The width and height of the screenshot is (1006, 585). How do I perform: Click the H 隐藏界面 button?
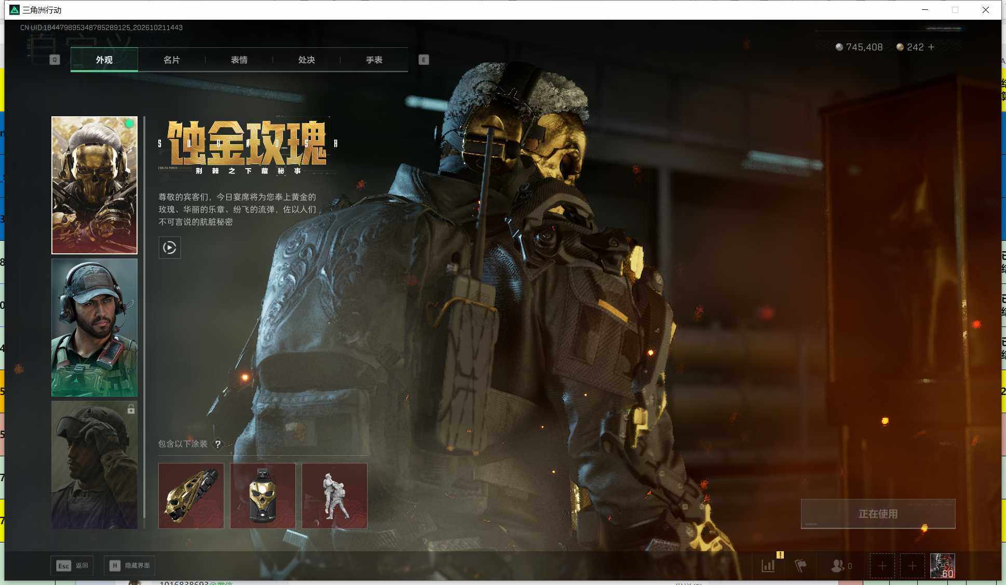(x=130, y=565)
